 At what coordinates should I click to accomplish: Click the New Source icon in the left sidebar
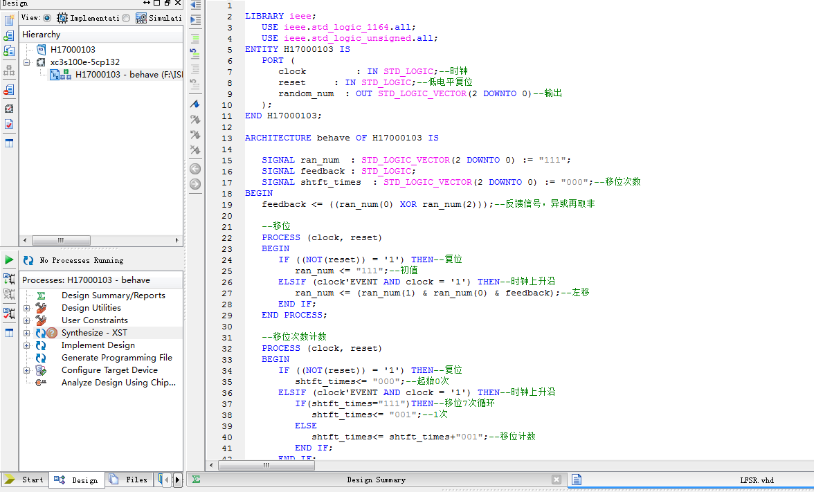point(8,21)
